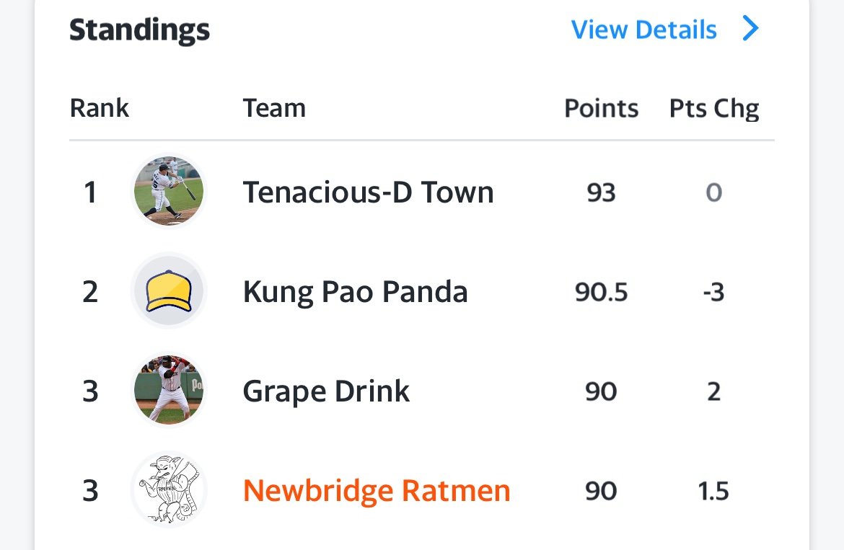Image resolution: width=844 pixels, height=550 pixels.
Task: Tap the Standings section title
Action: pyautogui.click(x=139, y=31)
